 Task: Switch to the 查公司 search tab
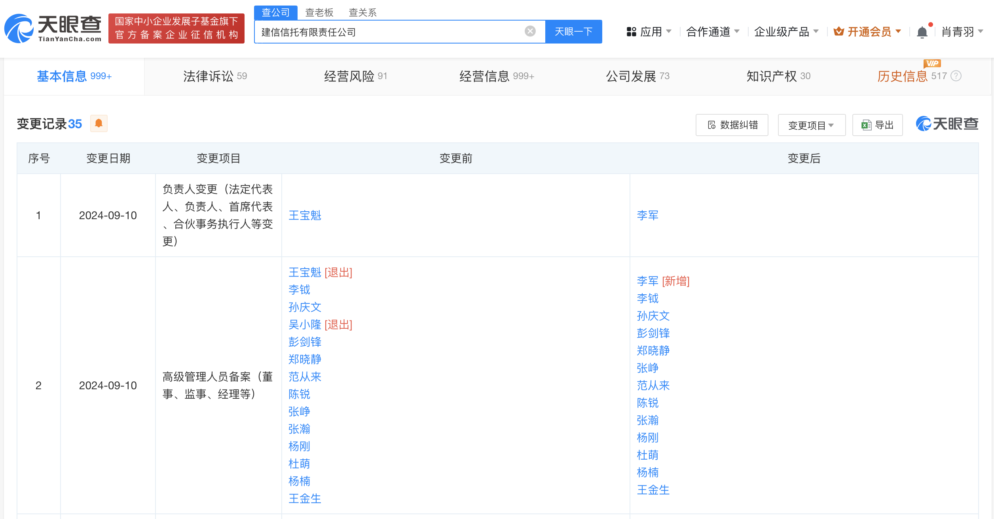[x=275, y=13]
